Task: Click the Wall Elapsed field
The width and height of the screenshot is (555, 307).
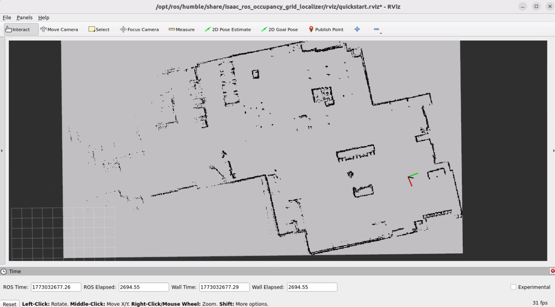Action: [x=312, y=287]
